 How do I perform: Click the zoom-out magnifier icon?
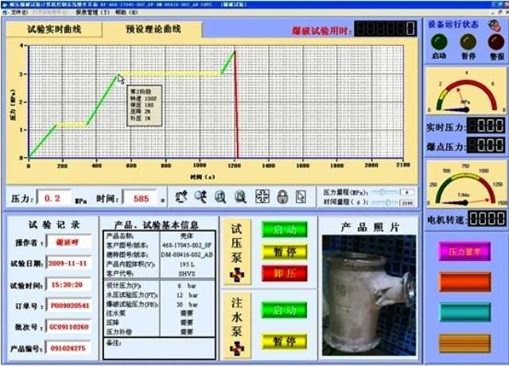[x=239, y=198]
